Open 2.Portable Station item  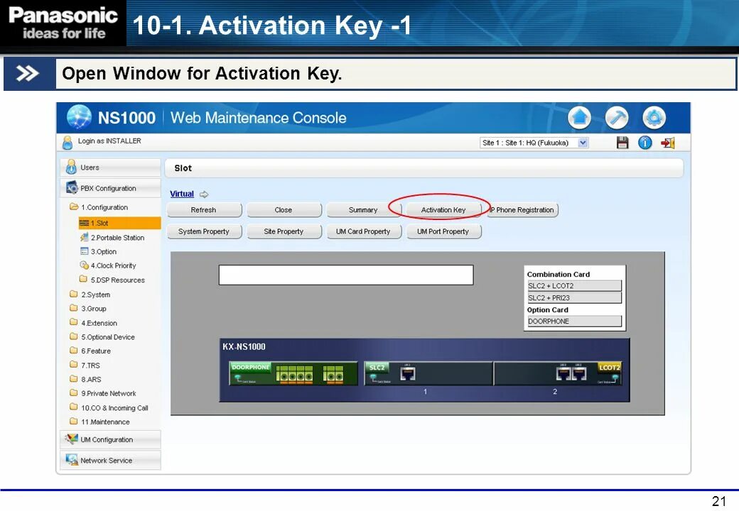click(x=113, y=238)
